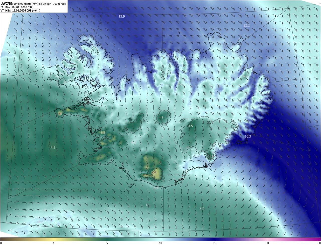
Task: Click the colorbar tick label '0'
Action: pos(1,243)
